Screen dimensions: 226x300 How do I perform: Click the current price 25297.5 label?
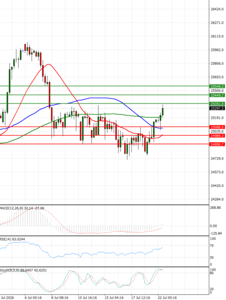pyautogui.click(x=217, y=108)
